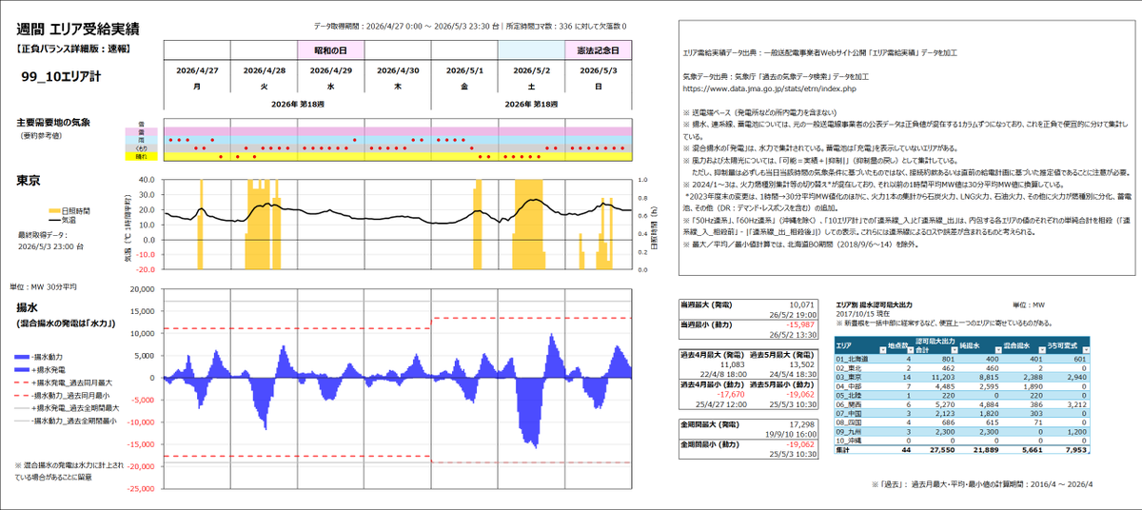Viewport: 1142px width, 510px height.
Task: Click the 集計 total 27,550 cell
Action: [942, 450]
